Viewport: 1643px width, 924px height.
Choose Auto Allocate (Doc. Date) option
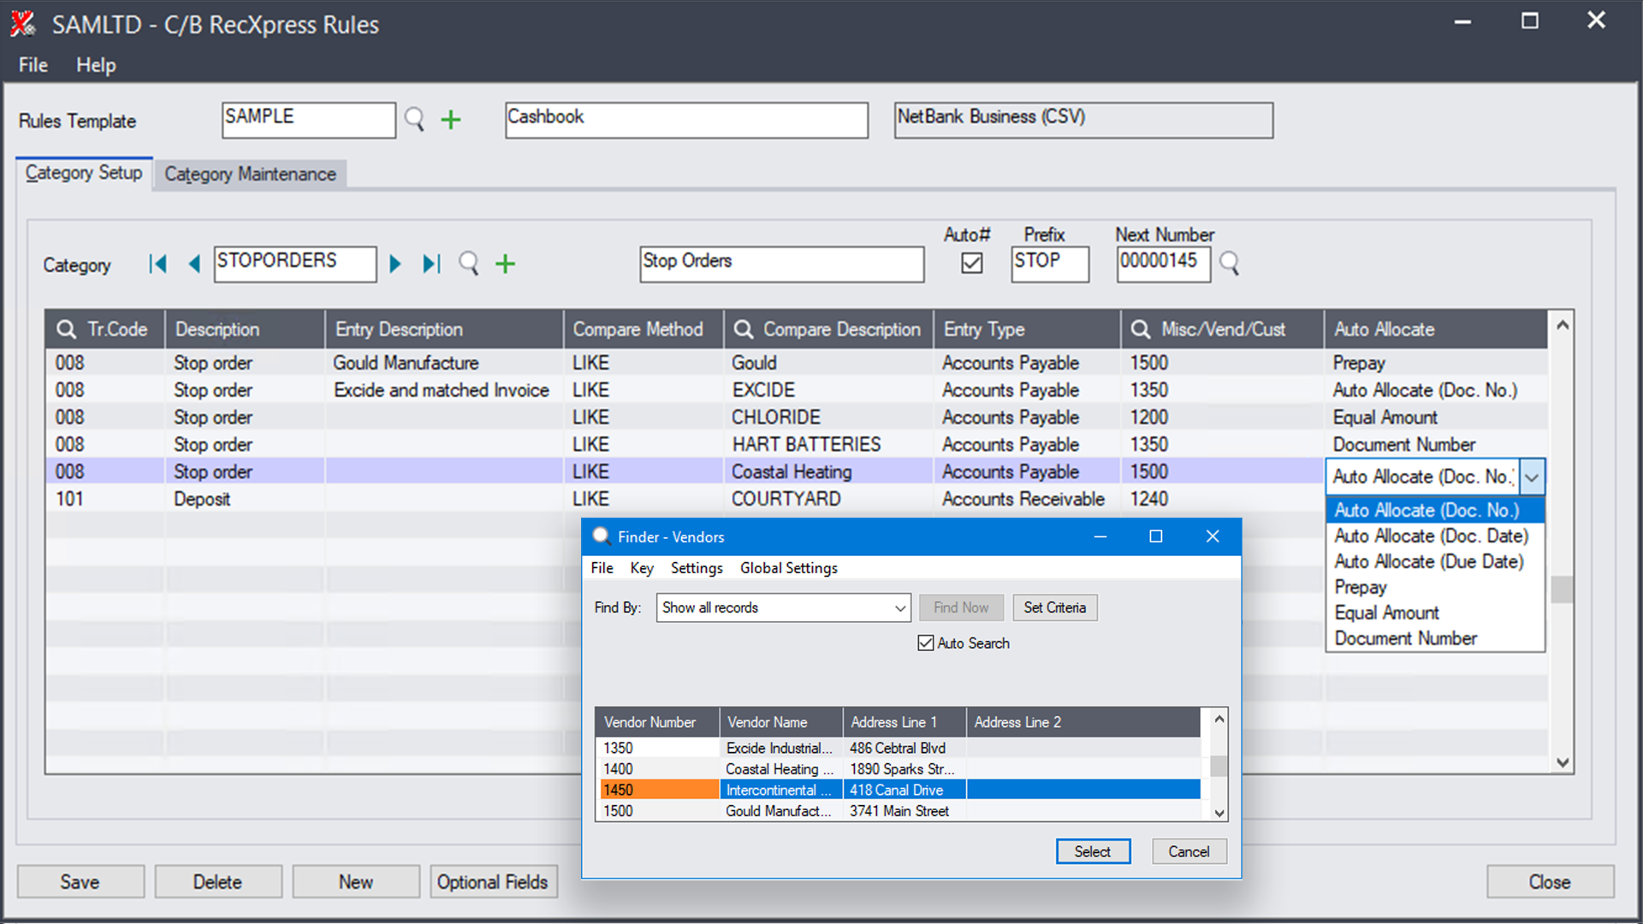pyautogui.click(x=1435, y=536)
